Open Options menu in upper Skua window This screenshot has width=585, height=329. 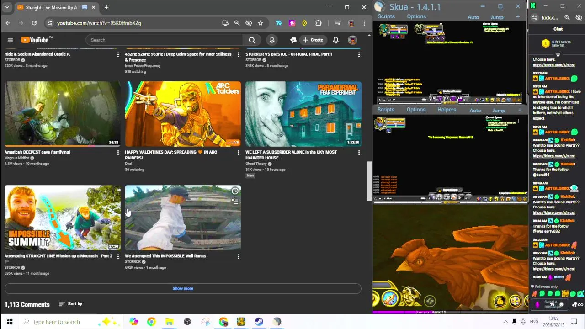click(x=416, y=16)
